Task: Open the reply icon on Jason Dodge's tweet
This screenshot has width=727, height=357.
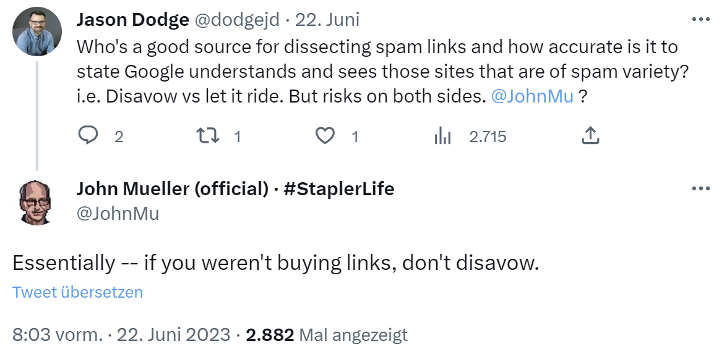Action: coord(90,136)
